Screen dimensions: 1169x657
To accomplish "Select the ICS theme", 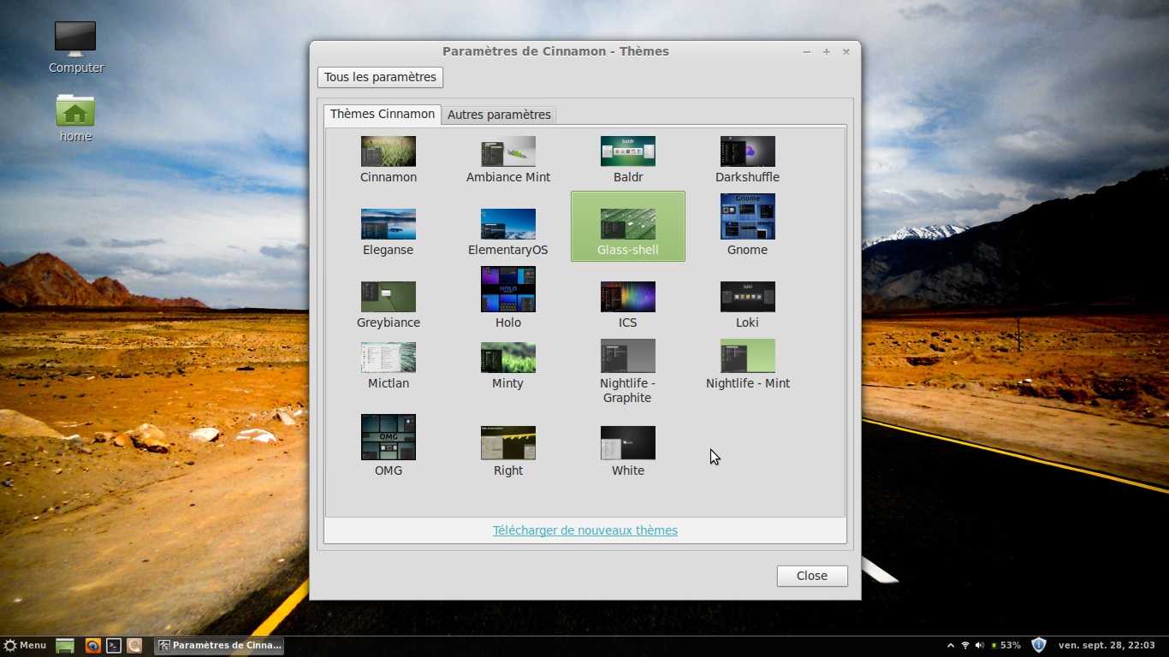I will coord(628,305).
